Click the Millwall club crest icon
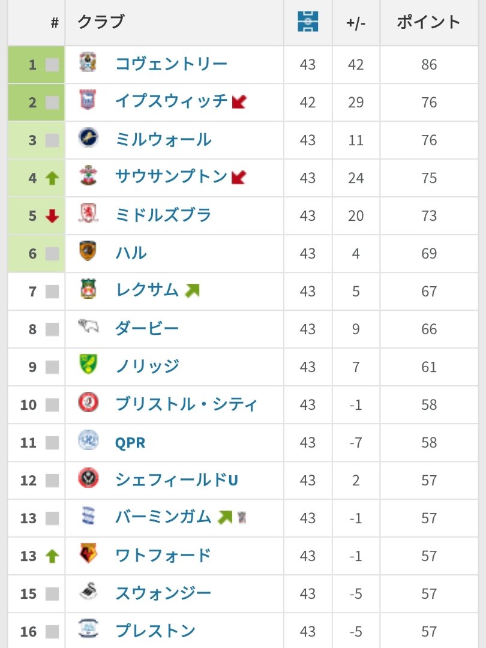Image resolution: width=486 pixels, height=648 pixels. (x=88, y=139)
